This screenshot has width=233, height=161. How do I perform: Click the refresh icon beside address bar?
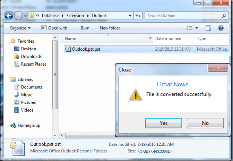138,16
